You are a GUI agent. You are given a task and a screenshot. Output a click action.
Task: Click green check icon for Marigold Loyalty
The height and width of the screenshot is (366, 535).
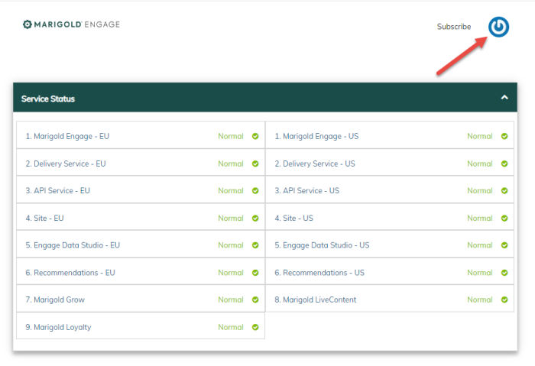pos(255,327)
